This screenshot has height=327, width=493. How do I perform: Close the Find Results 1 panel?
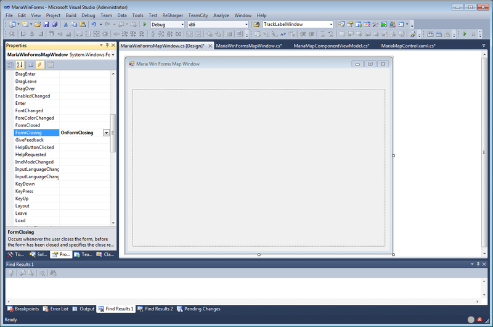pos(484,264)
